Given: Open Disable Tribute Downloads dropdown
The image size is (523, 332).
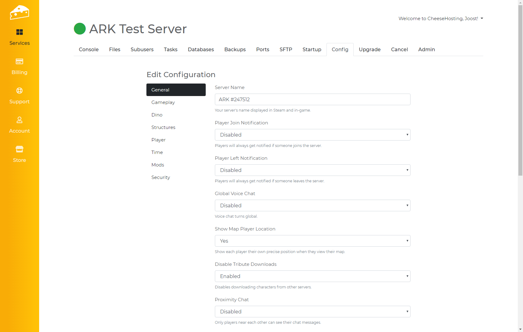Looking at the screenshot, I should click(312, 276).
